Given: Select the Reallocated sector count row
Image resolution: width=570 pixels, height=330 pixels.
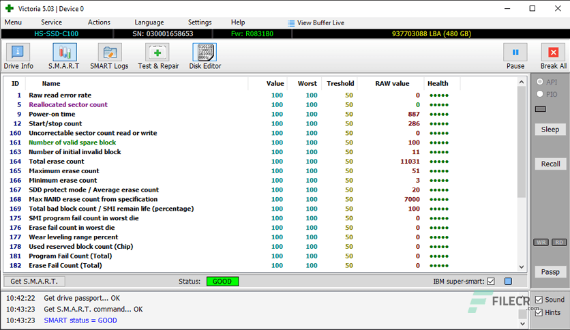Looking at the screenshot, I should (260, 105).
